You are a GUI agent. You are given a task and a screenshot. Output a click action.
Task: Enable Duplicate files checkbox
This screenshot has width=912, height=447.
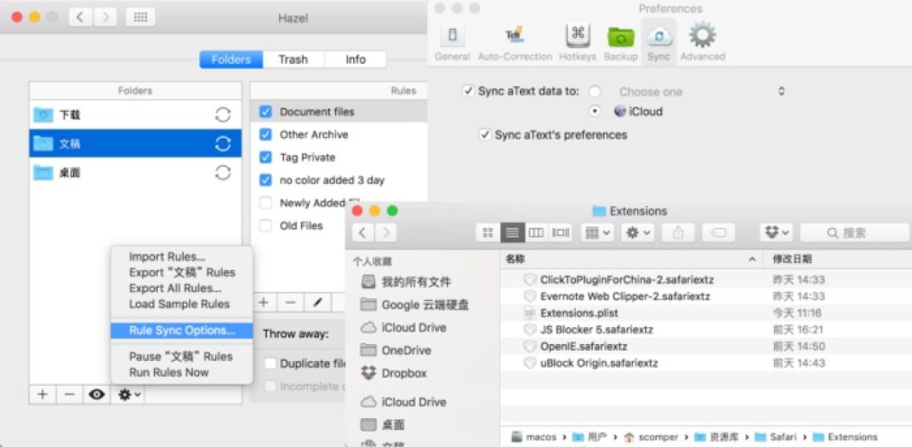271,363
